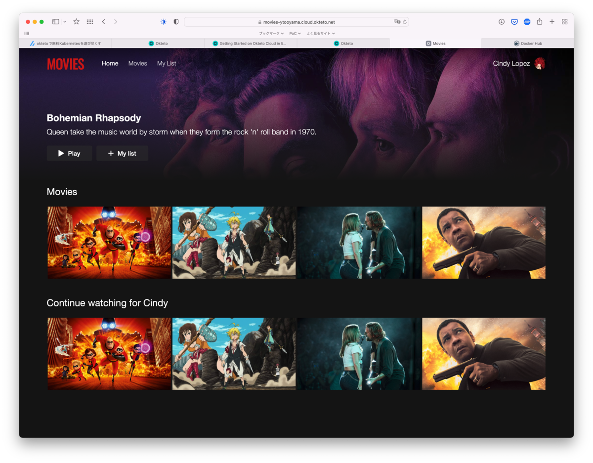This screenshot has width=593, height=463.
Task: Click the privacy shield icon
Action: (176, 22)
